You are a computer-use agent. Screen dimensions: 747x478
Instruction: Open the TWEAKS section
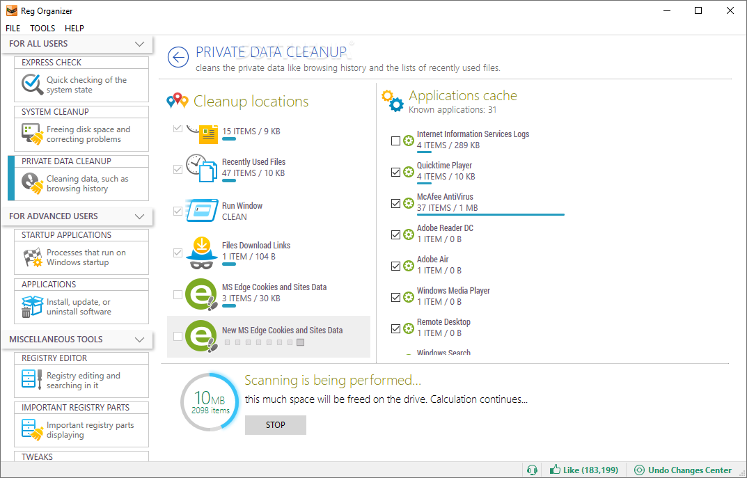[x=81, y=456]
